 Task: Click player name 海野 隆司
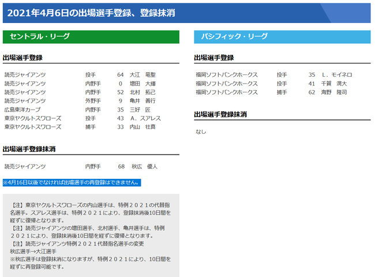[x=334, y=92]
